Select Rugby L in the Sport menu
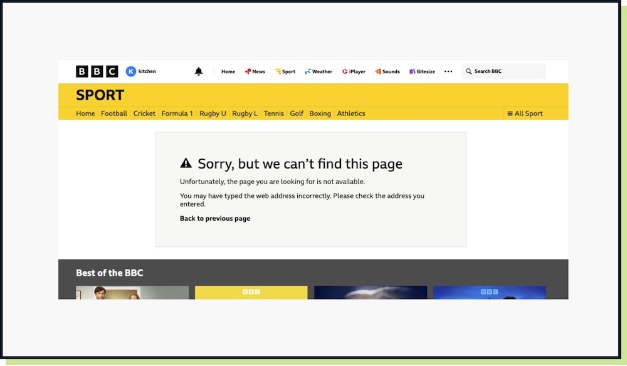This screenshot has width=627, height=366. pos(245,113)
